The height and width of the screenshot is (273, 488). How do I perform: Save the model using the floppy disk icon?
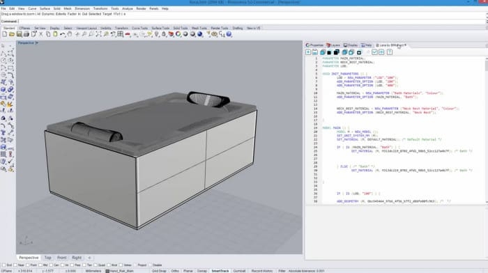20,34
